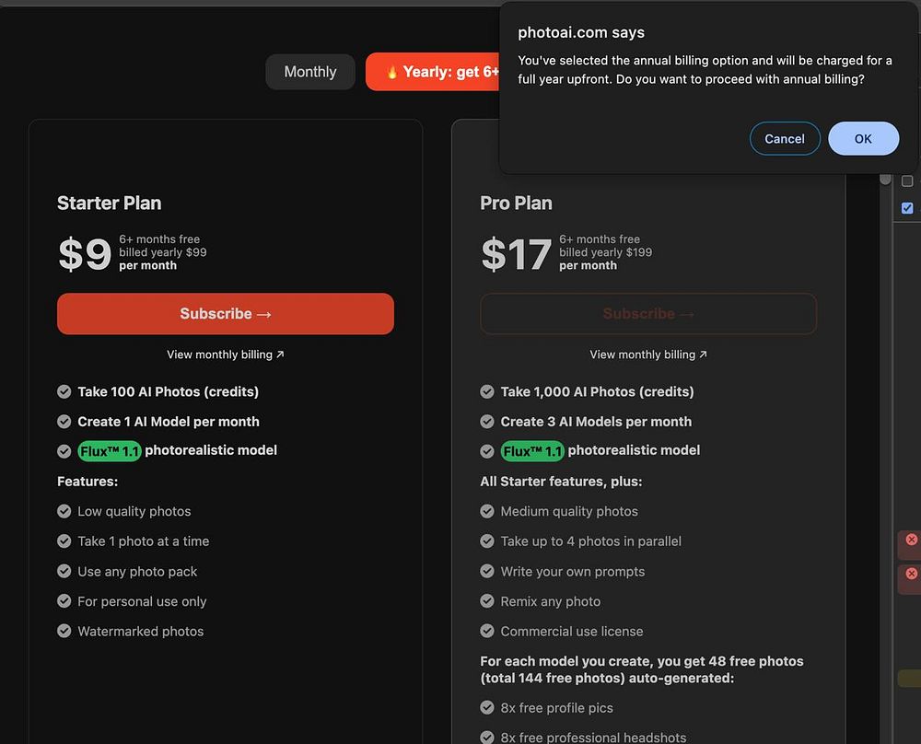Uncheck the blue checked checkbox in side panel
Screen dimensions: 921x744
point(907,208)
